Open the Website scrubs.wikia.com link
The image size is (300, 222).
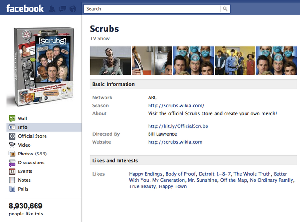(175, 142)
